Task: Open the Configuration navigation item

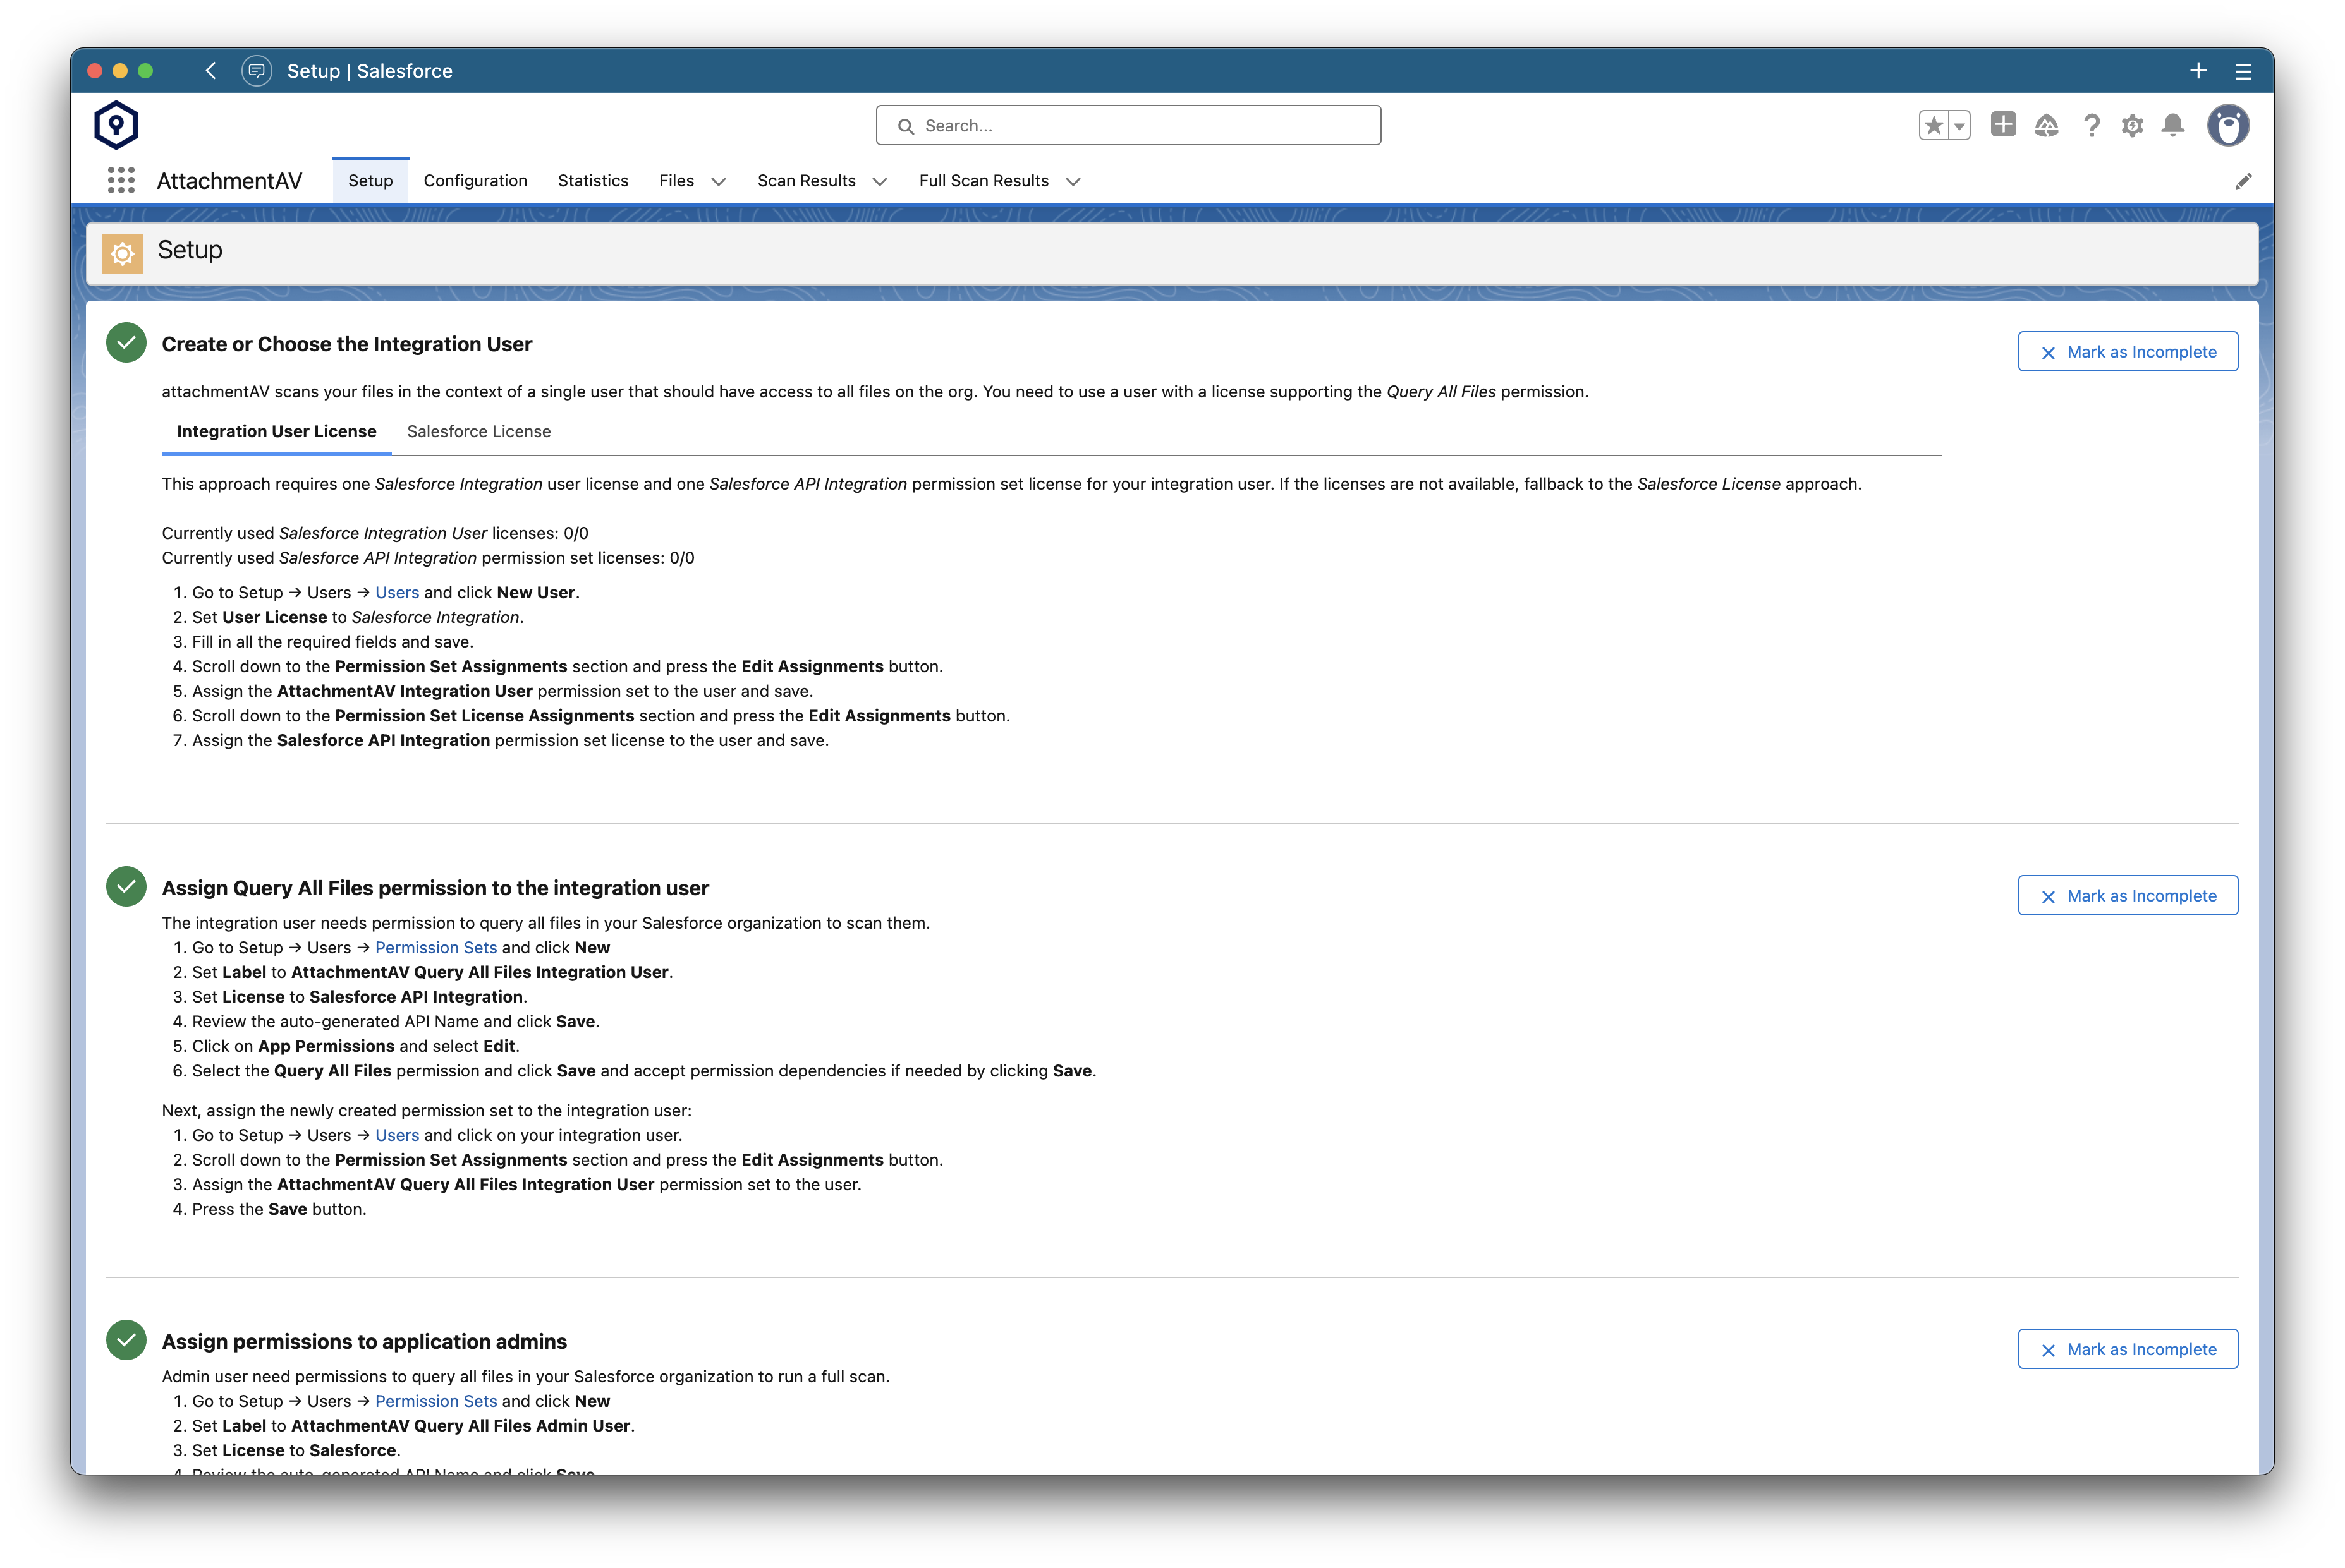Action: (x=475, y=181)
